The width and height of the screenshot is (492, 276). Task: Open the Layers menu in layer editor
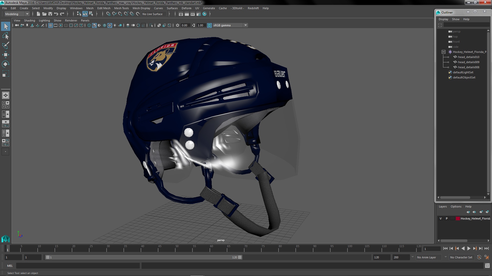pyautogui.click(x=443, y=206)
